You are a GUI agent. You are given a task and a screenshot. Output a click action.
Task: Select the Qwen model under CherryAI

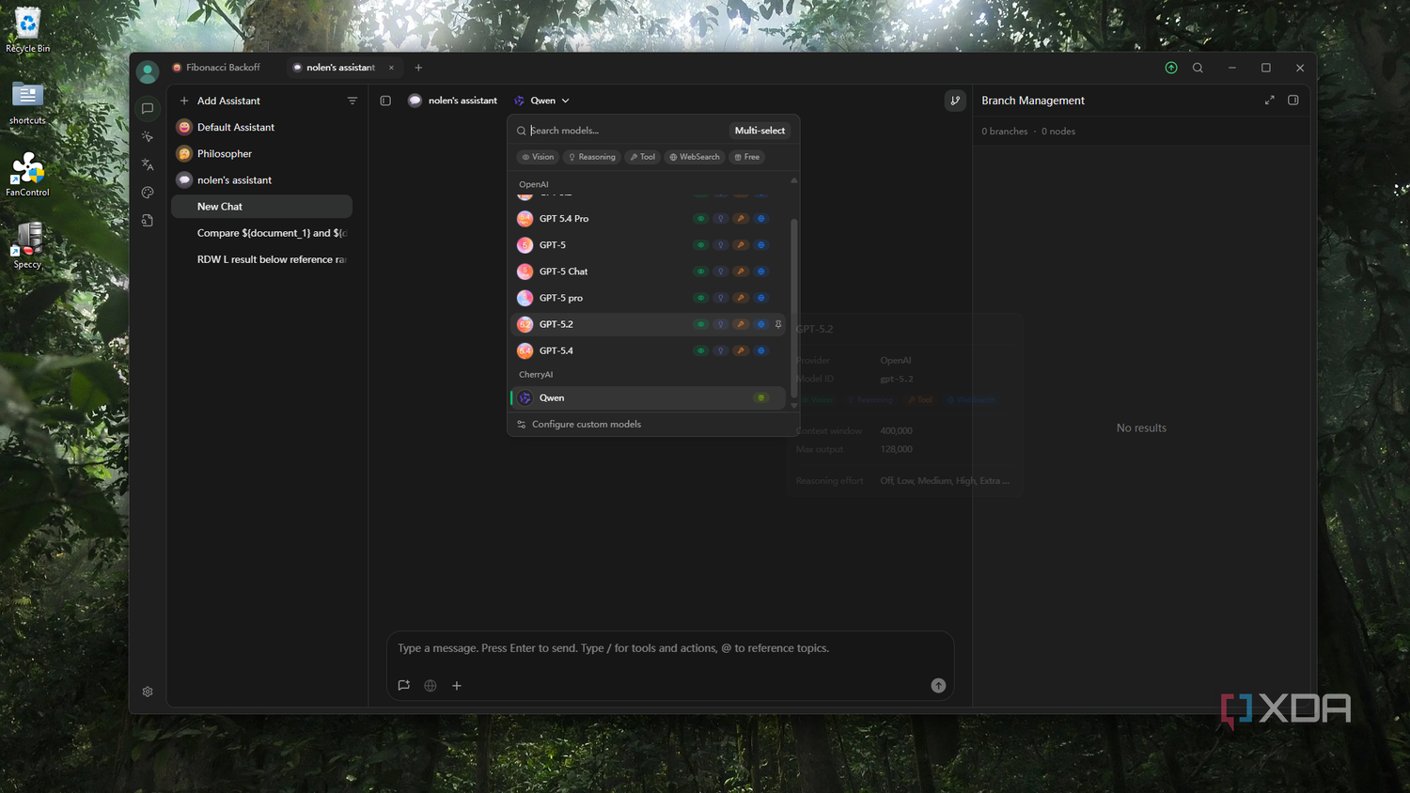coord(649,398)
